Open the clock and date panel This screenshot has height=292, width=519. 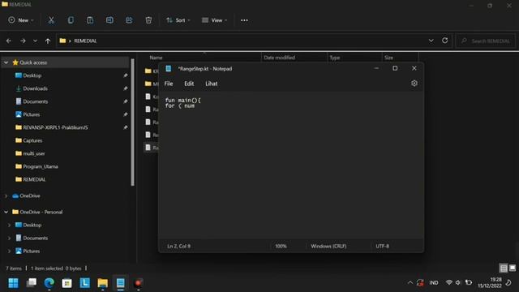[x=490, y=282]
